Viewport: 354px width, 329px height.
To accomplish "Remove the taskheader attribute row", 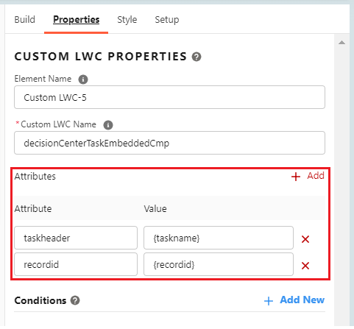I will (305, 239).
